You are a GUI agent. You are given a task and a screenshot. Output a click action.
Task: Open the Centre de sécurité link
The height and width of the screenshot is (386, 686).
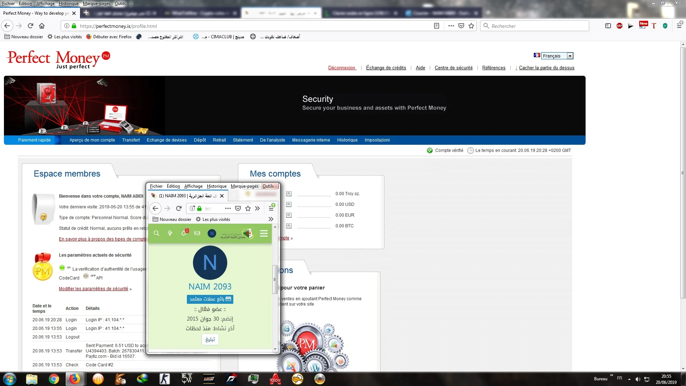[x=453, y=68]
